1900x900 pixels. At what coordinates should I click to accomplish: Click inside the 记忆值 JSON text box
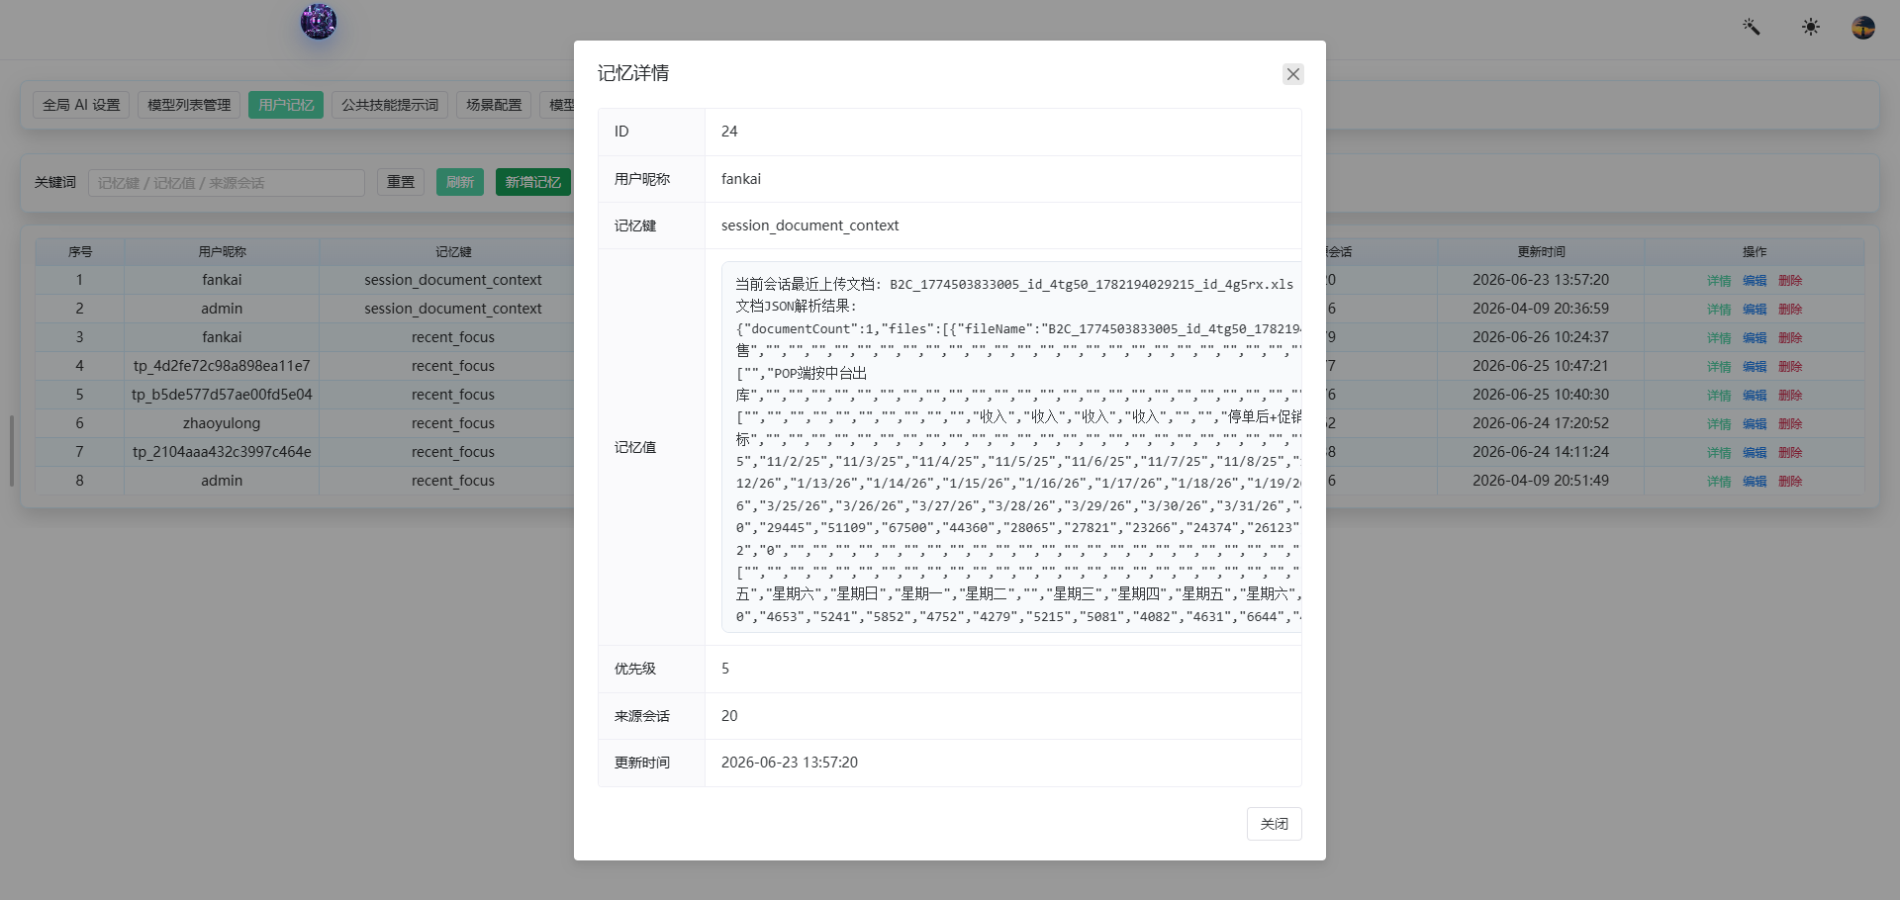point(1011,447)
